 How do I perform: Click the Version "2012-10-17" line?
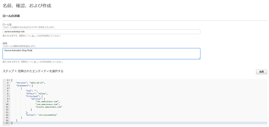tap(31, 83)
